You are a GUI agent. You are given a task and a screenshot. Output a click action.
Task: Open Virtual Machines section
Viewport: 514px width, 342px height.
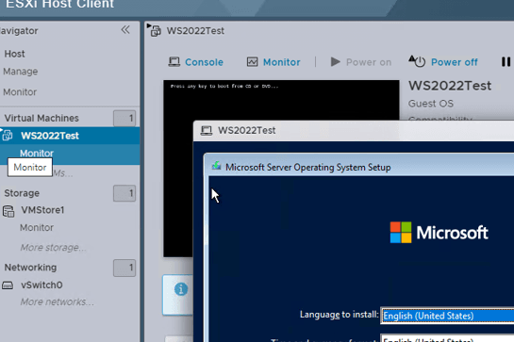[41, 118]
